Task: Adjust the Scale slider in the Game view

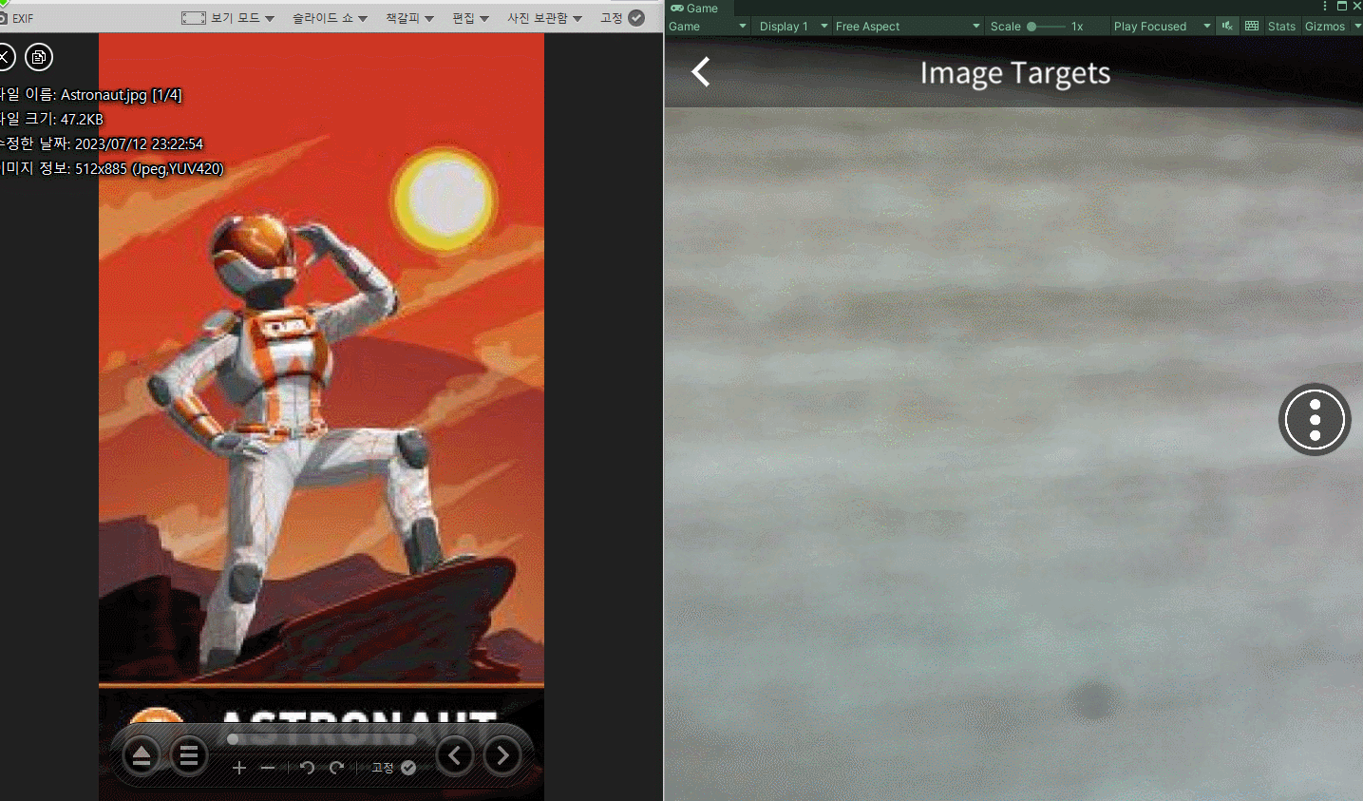Action: click(x=1045, y=27)
